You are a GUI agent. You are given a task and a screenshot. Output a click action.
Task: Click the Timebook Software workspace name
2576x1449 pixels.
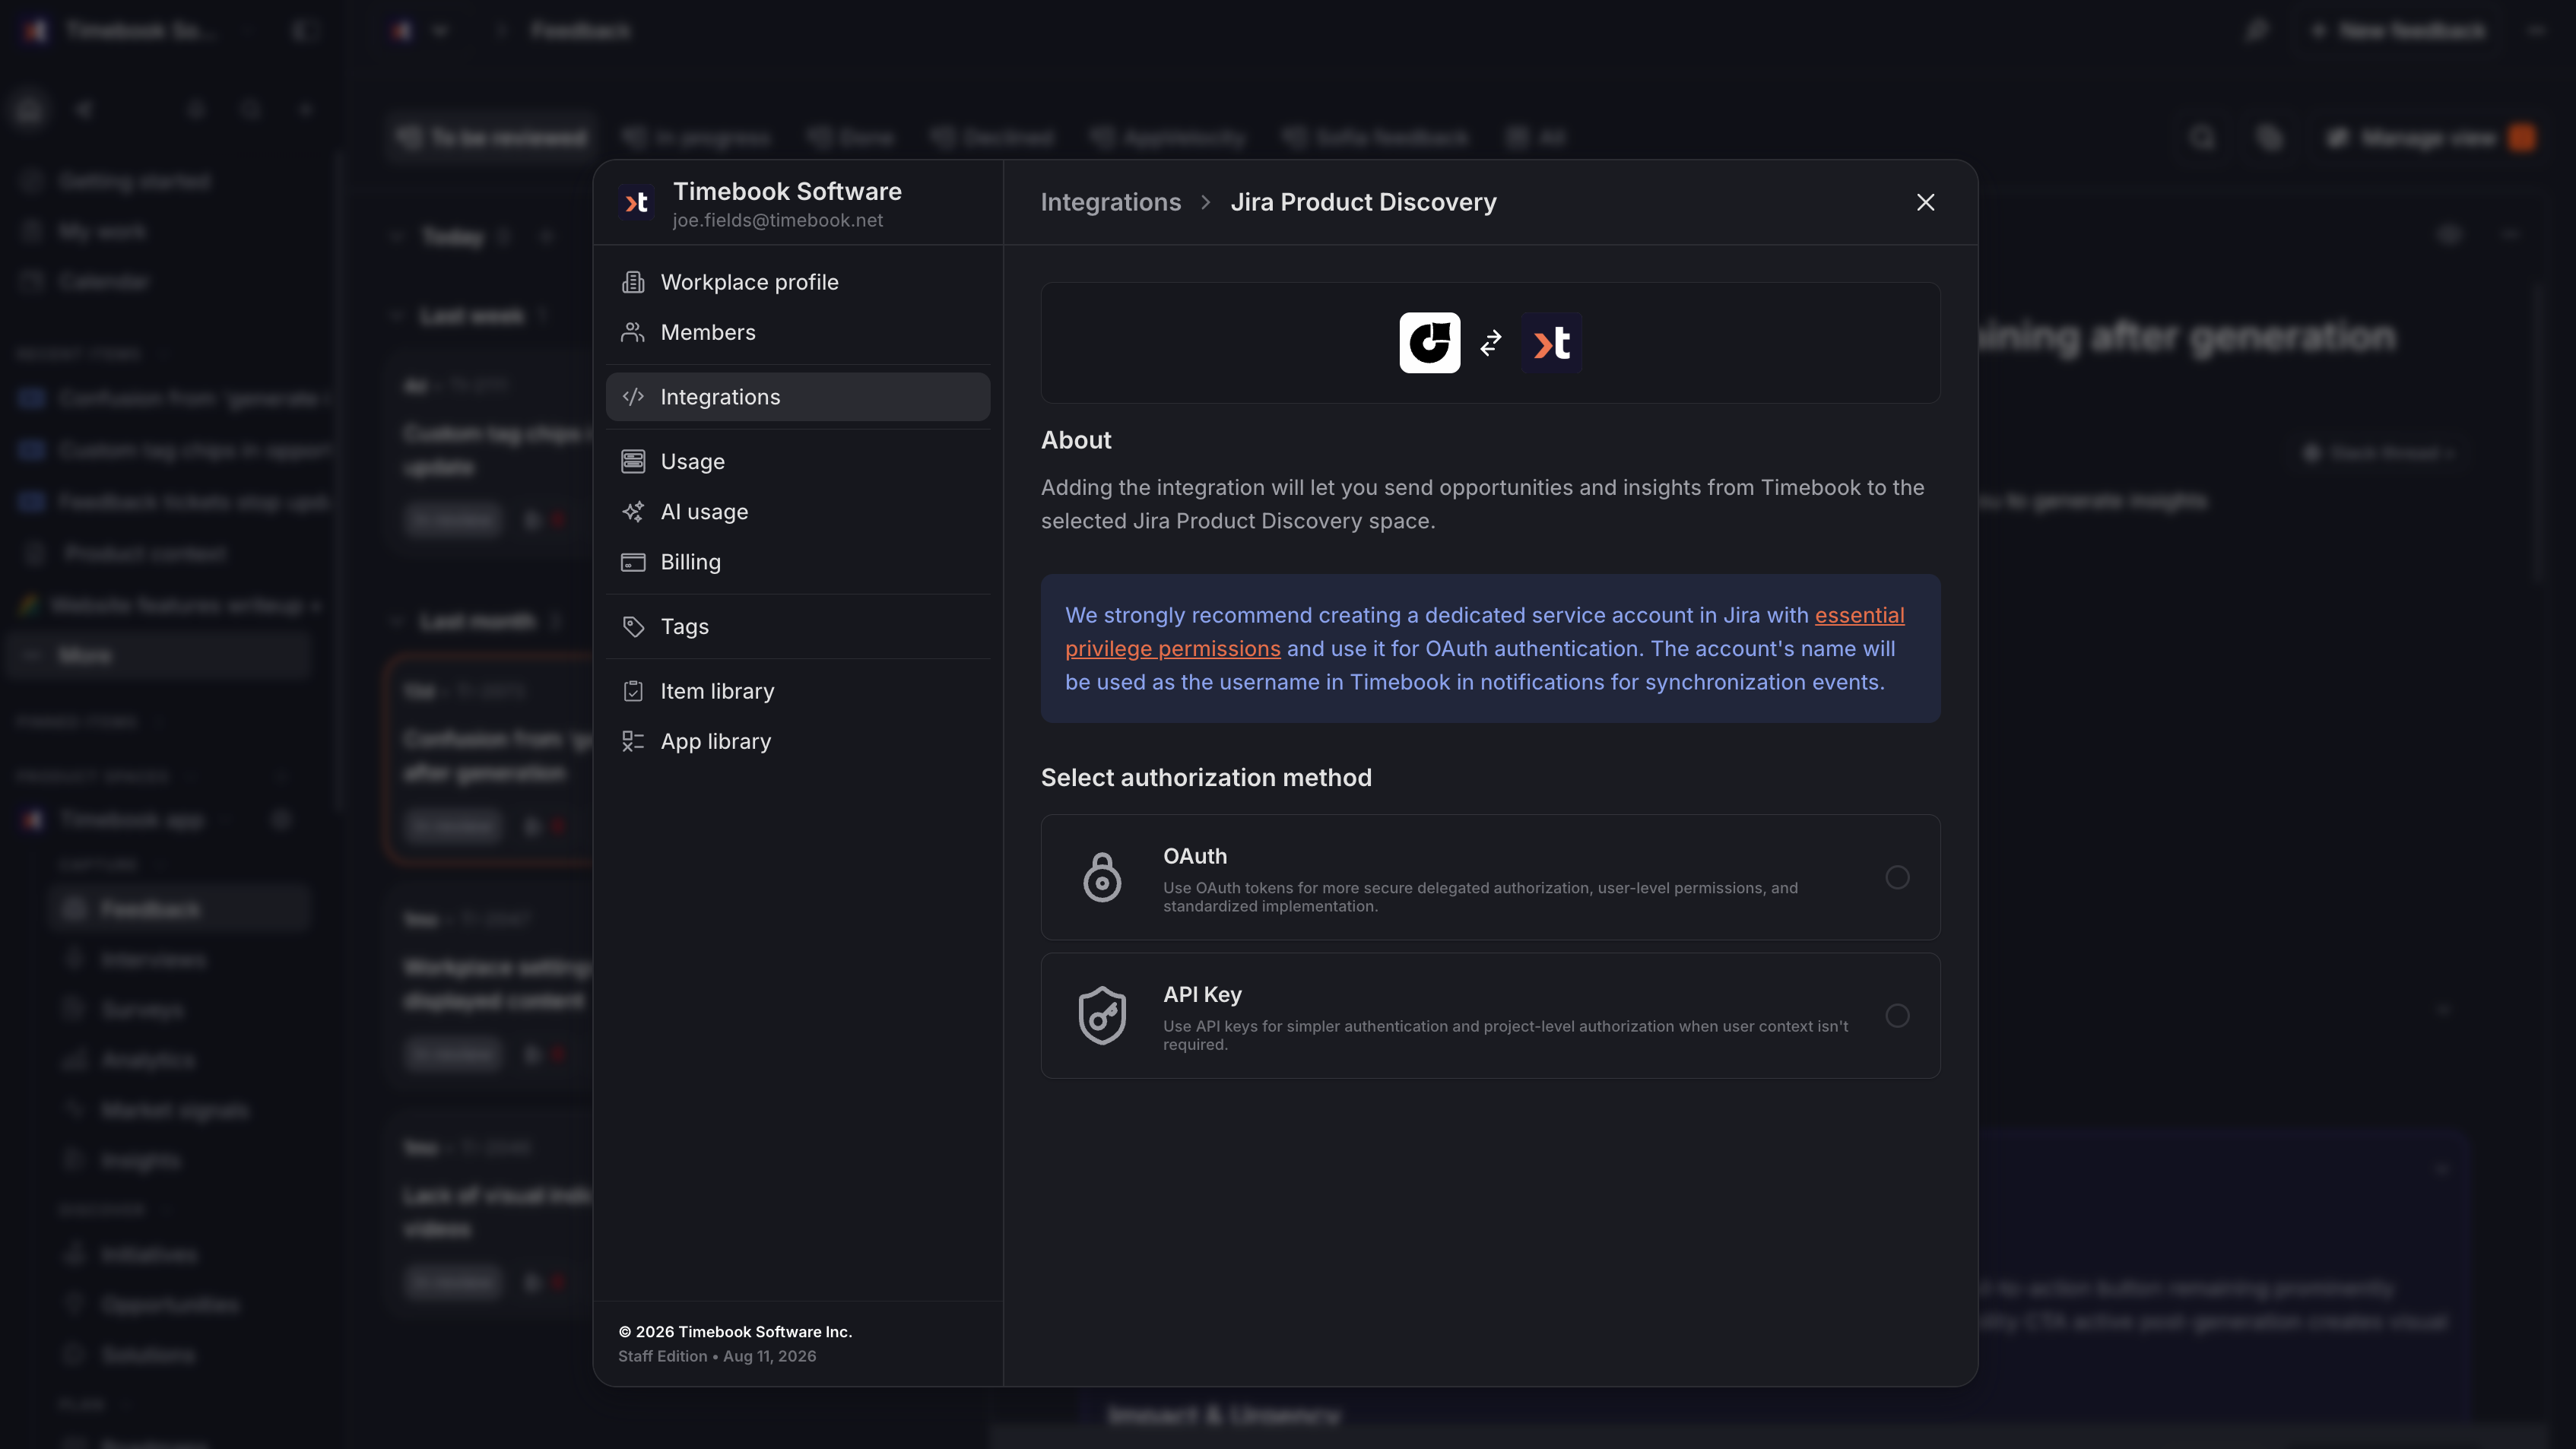pos(787,191)
